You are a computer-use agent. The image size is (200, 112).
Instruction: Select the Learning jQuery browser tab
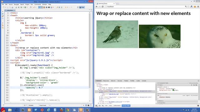click(105, 3)
